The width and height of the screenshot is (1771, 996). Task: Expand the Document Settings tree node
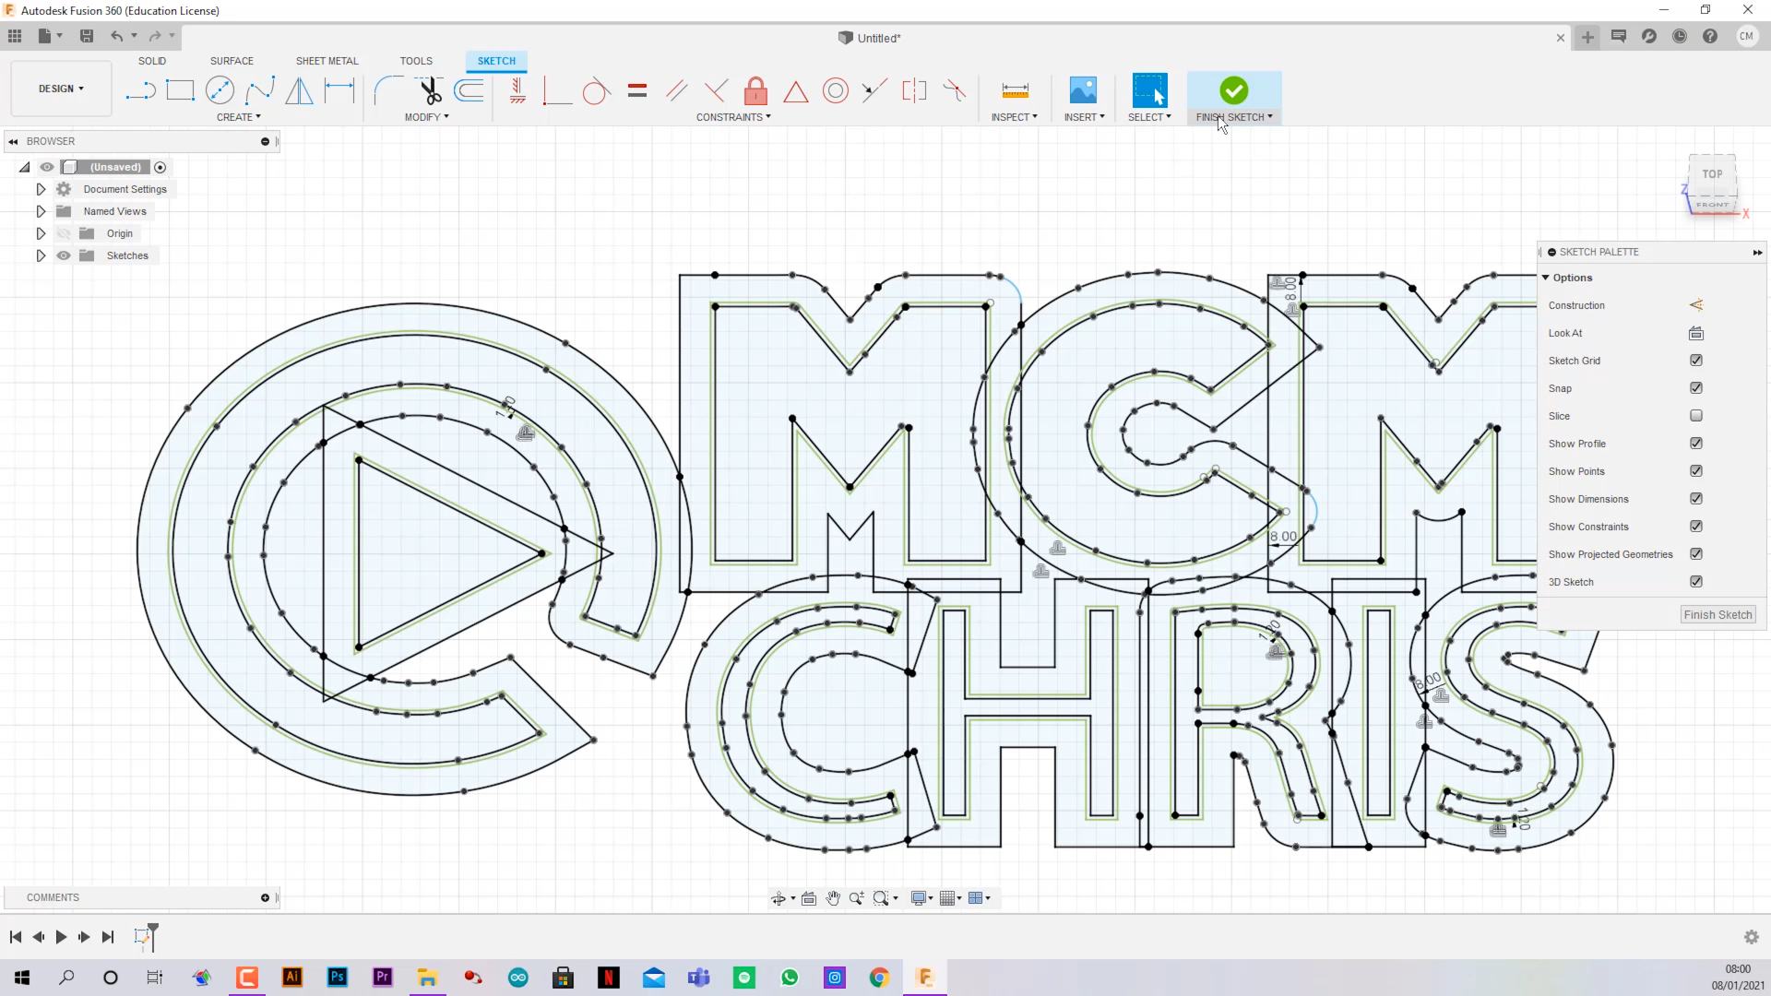tap(41, 189)
